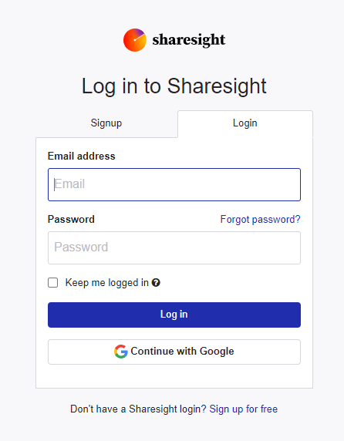Click the Don't have a Sharesight login text

pos(138,409)
